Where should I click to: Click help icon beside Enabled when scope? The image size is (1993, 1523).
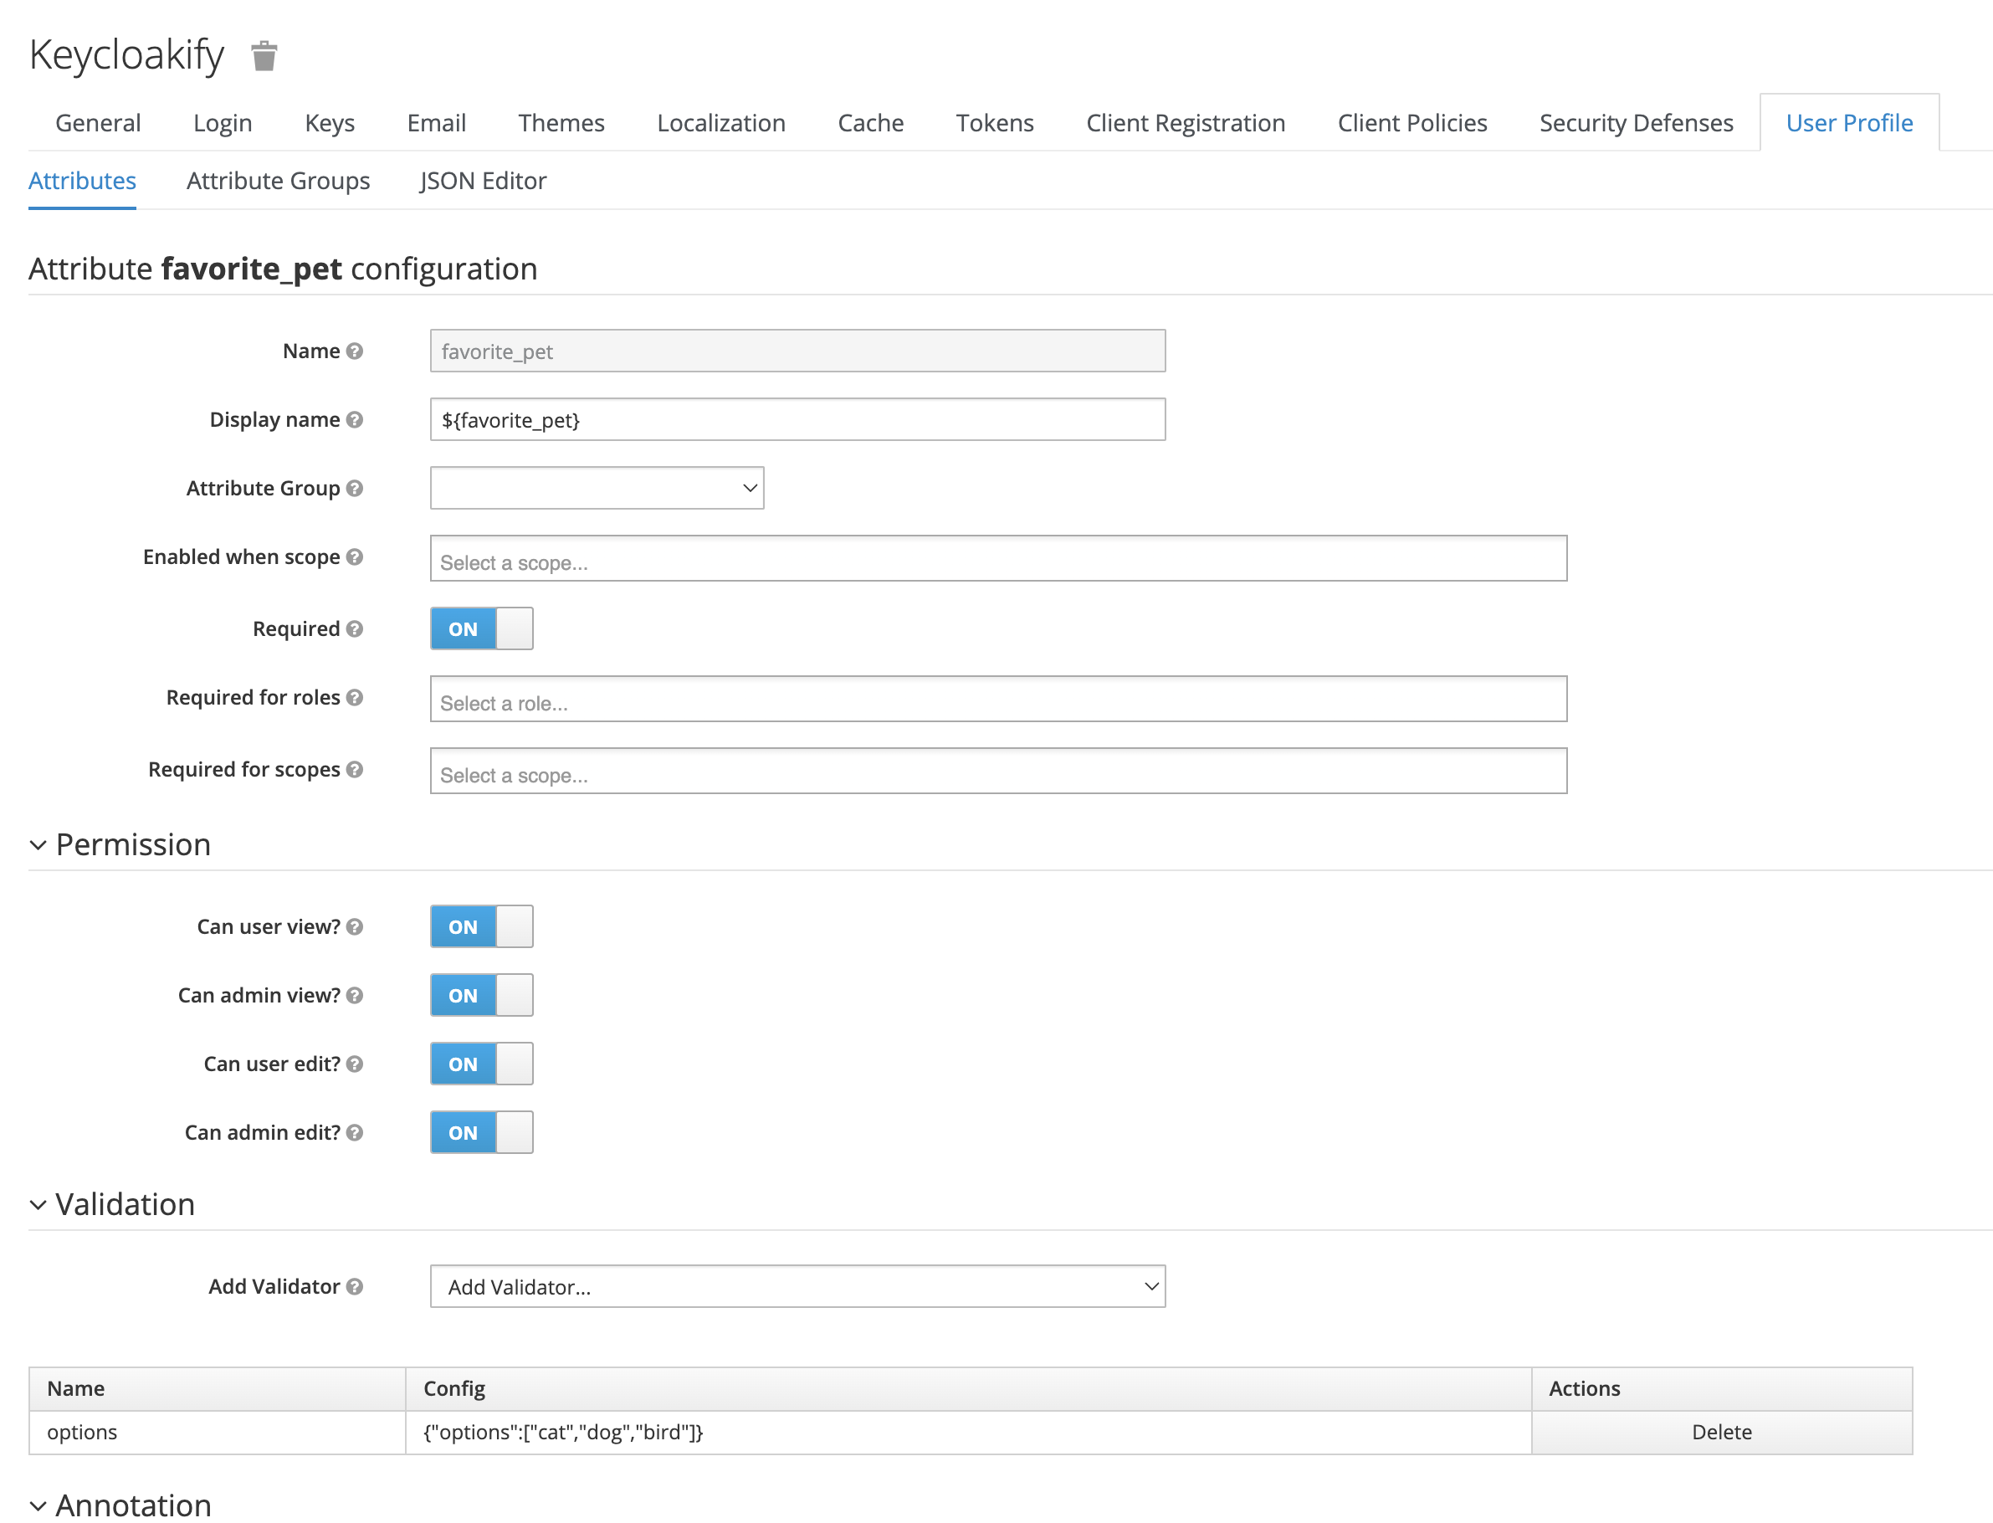coord(355,556)
